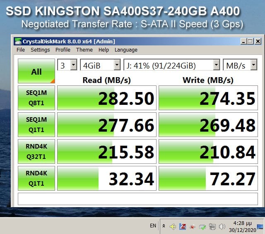The image size is (265, 234).
Task: Open the Theme menu
Action: (x=84, y=50)
